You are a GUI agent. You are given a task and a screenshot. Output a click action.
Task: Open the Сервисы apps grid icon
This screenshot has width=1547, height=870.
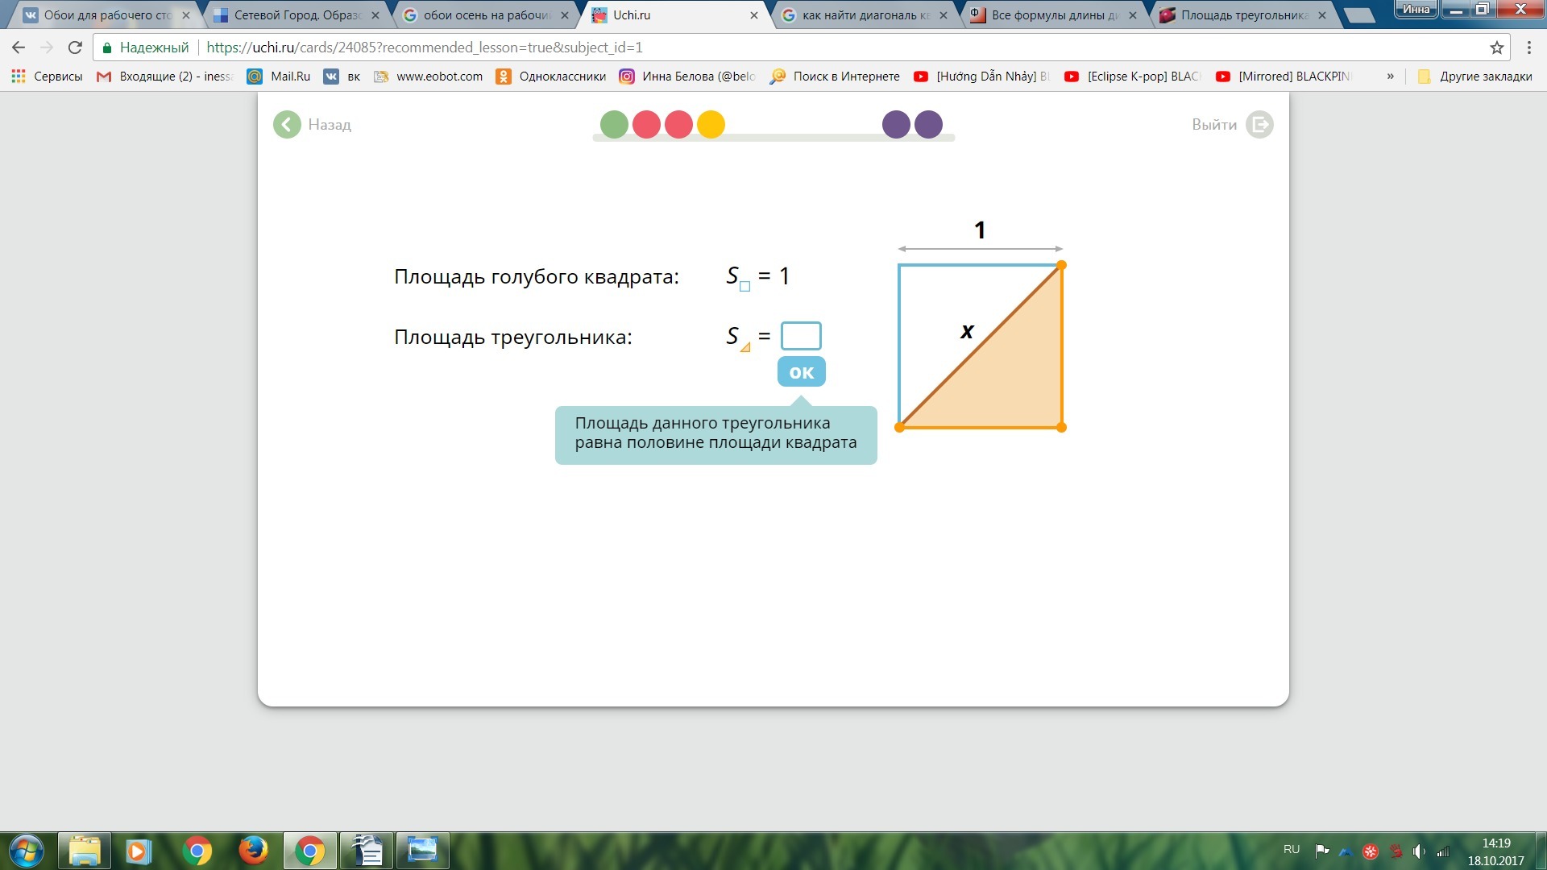pyautogui.click(x=19, y=77)
